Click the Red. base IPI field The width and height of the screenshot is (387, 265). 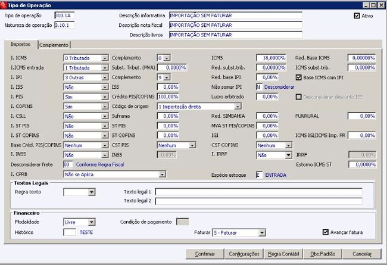[x=267, y=77]
